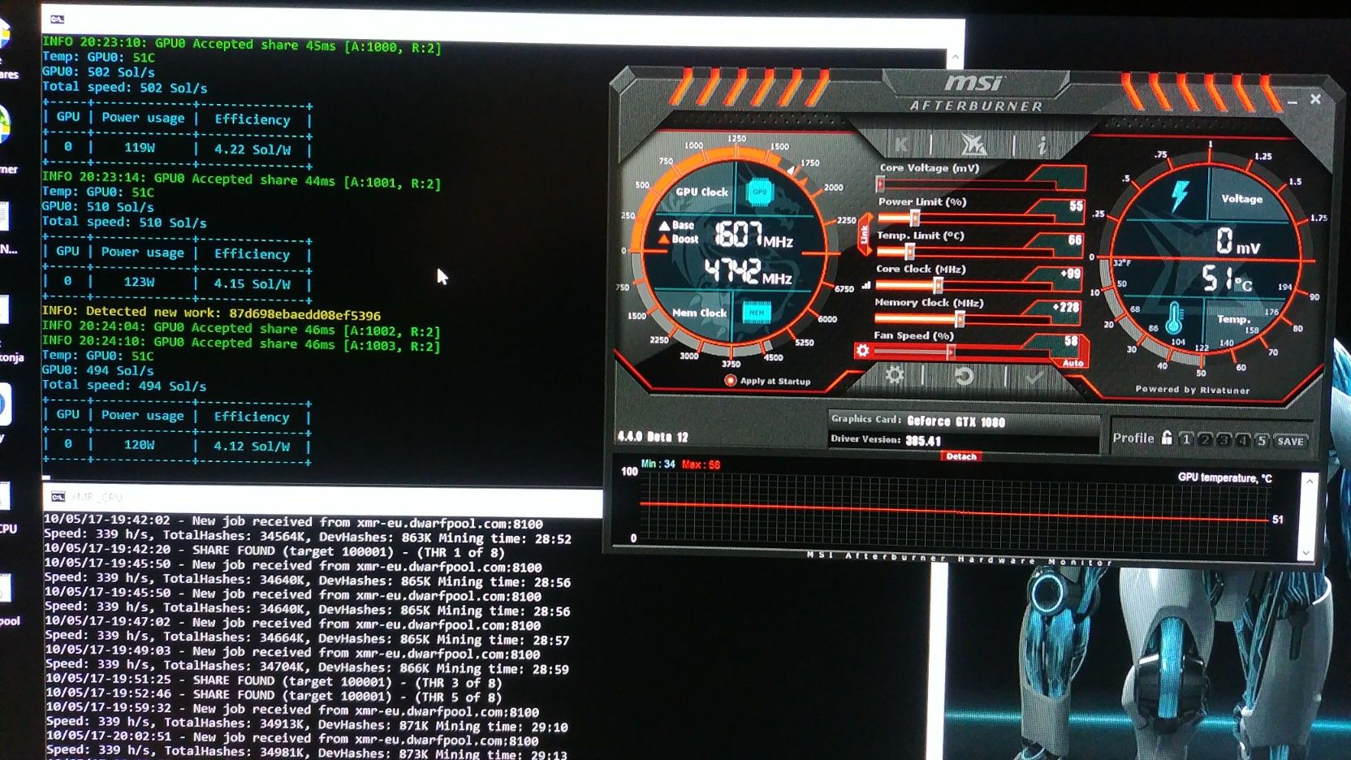Screen dimensions: 1351x760
Task: Click the Core Clock slider handle
Action: coord(938,285)
